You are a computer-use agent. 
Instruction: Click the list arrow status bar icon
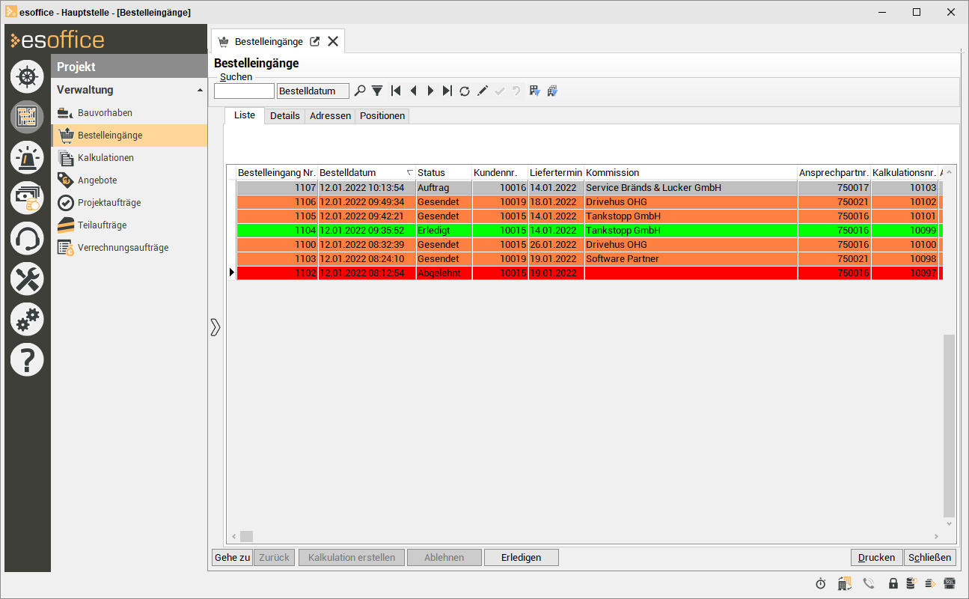click(931, 583)
